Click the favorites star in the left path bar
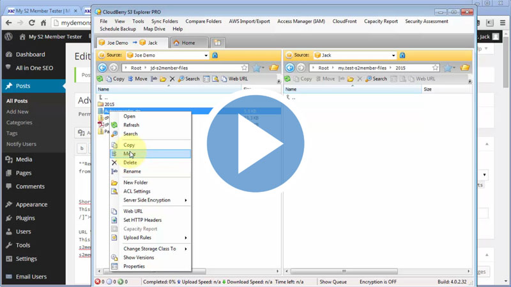The height and width of the screenshot is (287, 511). click(x=244, y=68)
